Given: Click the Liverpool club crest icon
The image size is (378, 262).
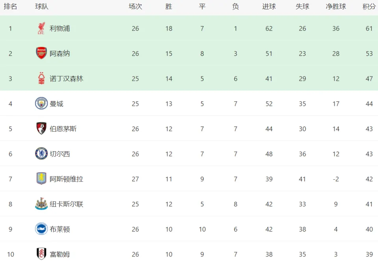Looking at the screenshot, I should coord(41,28).
